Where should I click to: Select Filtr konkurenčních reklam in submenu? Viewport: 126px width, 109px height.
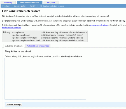(x=52, y=6)
